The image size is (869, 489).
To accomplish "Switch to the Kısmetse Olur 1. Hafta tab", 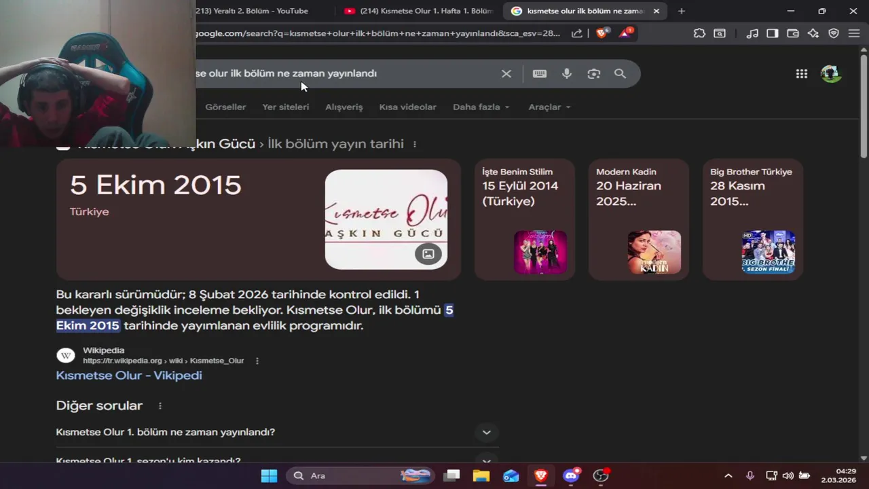I will pyautogui.click(x=418, y=11).
